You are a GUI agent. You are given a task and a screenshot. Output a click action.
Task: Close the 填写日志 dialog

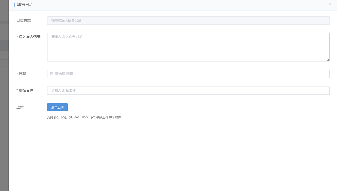[330, 4]
